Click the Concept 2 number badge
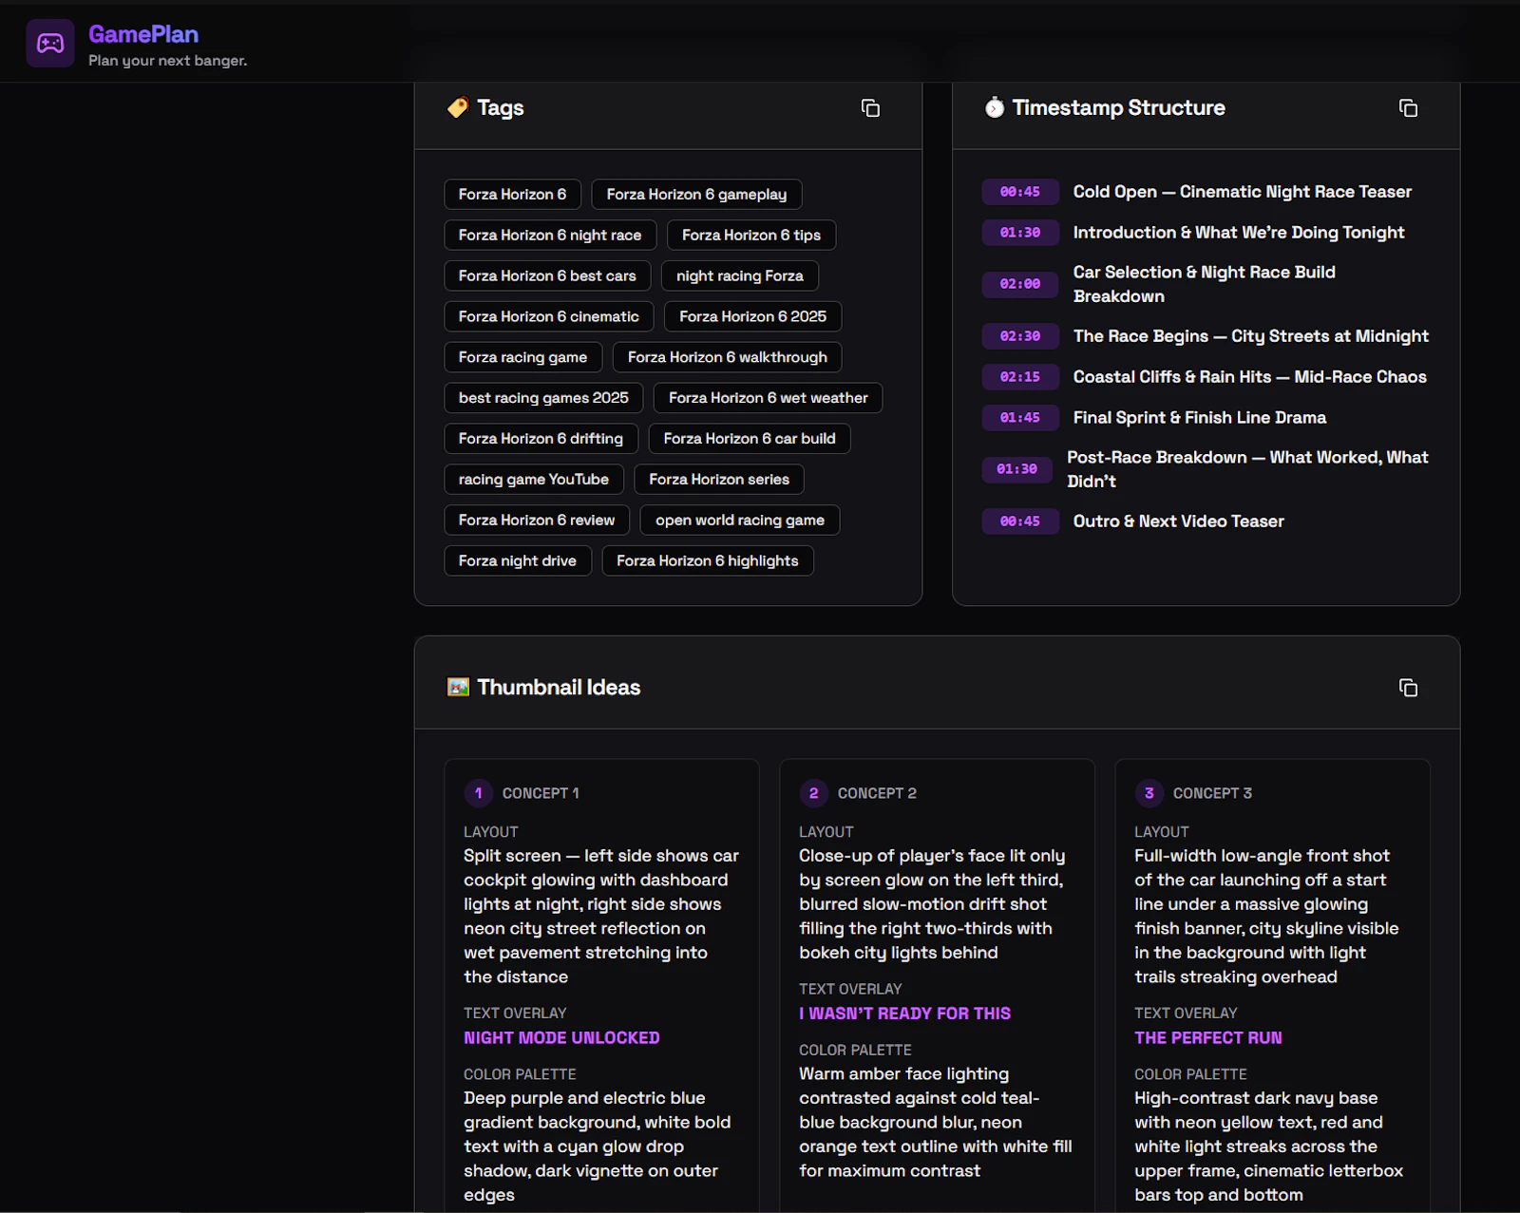Viewport: 1520px width, 1213px height. [x=813, y=793]
